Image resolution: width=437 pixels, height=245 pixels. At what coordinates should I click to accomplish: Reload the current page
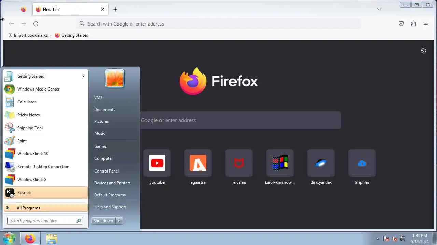point(36,24)
